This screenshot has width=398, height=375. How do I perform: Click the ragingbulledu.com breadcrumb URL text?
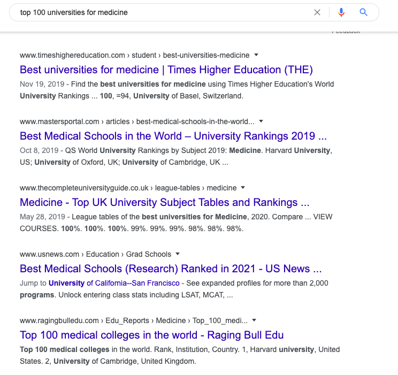134,320
